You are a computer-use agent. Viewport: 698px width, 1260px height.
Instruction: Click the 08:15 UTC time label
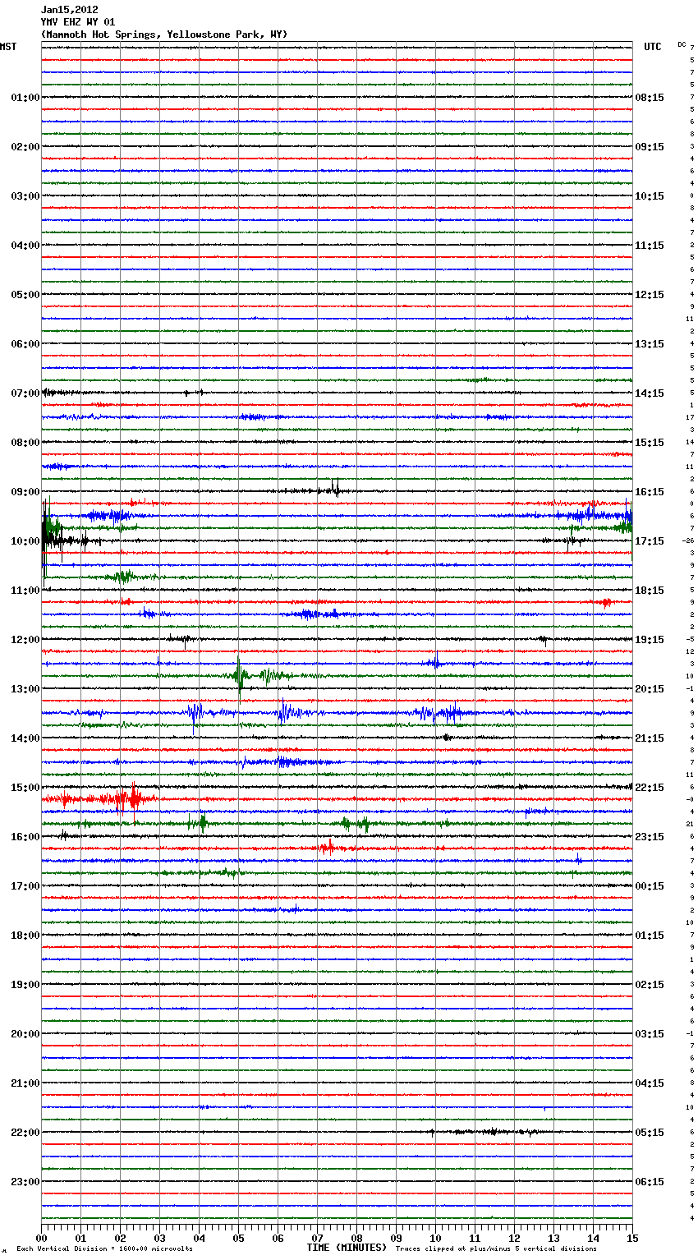650,98
